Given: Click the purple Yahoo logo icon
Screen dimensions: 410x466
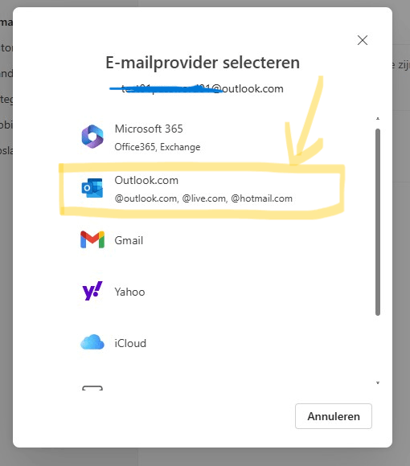Looking at the screenshot, I should click(92, 291).
